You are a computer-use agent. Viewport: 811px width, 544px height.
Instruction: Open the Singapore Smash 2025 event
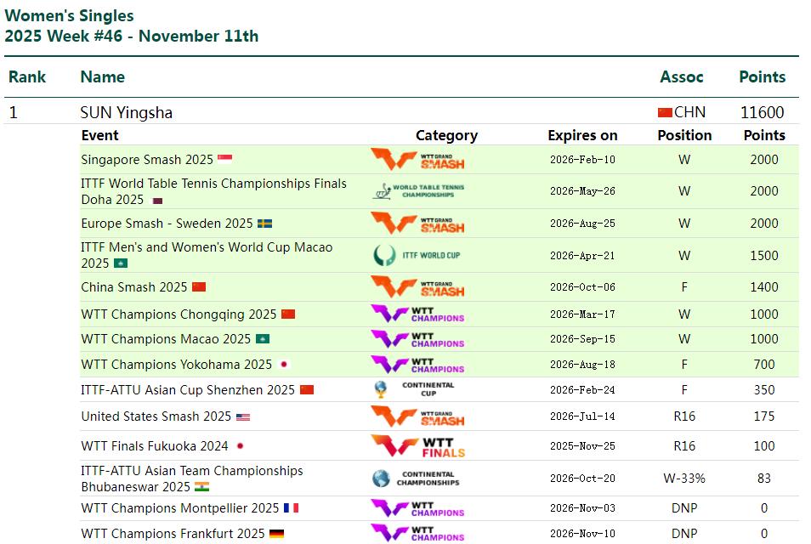point(147,159)
